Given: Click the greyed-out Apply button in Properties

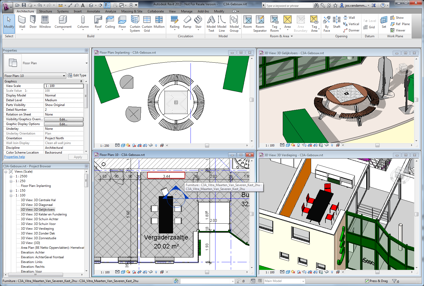Looking at the screenshot, I should tap(78, 157).
